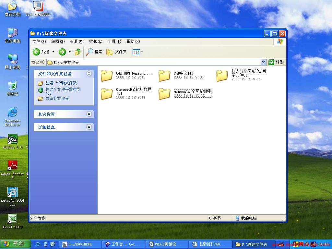This screenshot has width=332, height=249.
Task: Click the 转到 Go button
Action: (276, 62)
